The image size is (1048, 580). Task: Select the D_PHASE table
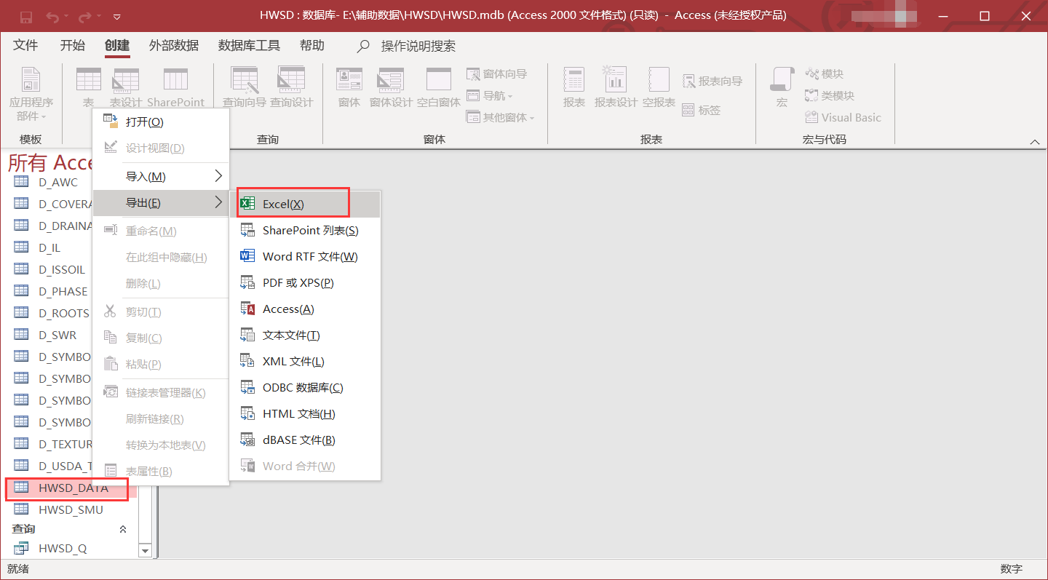click(63, 291)
